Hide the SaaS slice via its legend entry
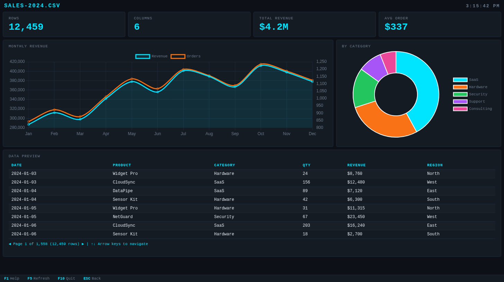The image size is (504, 282). [468, 80]
